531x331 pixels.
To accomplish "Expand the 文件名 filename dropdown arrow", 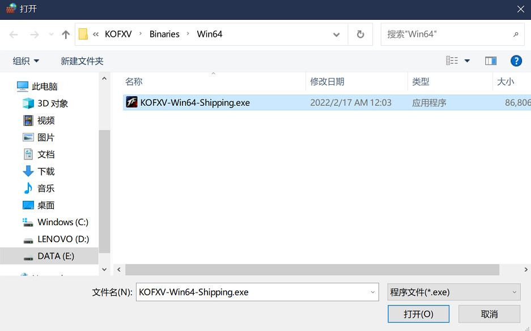I will (x=373, y=293).
